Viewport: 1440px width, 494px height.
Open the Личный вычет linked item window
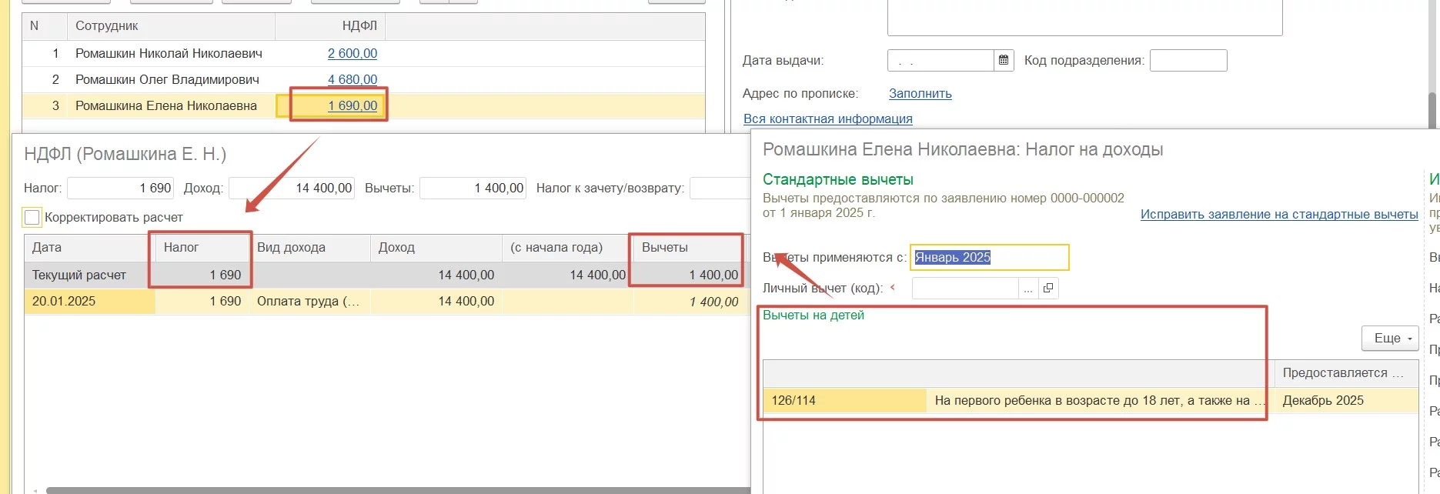pyautogui.click(x=1047, y=289)
